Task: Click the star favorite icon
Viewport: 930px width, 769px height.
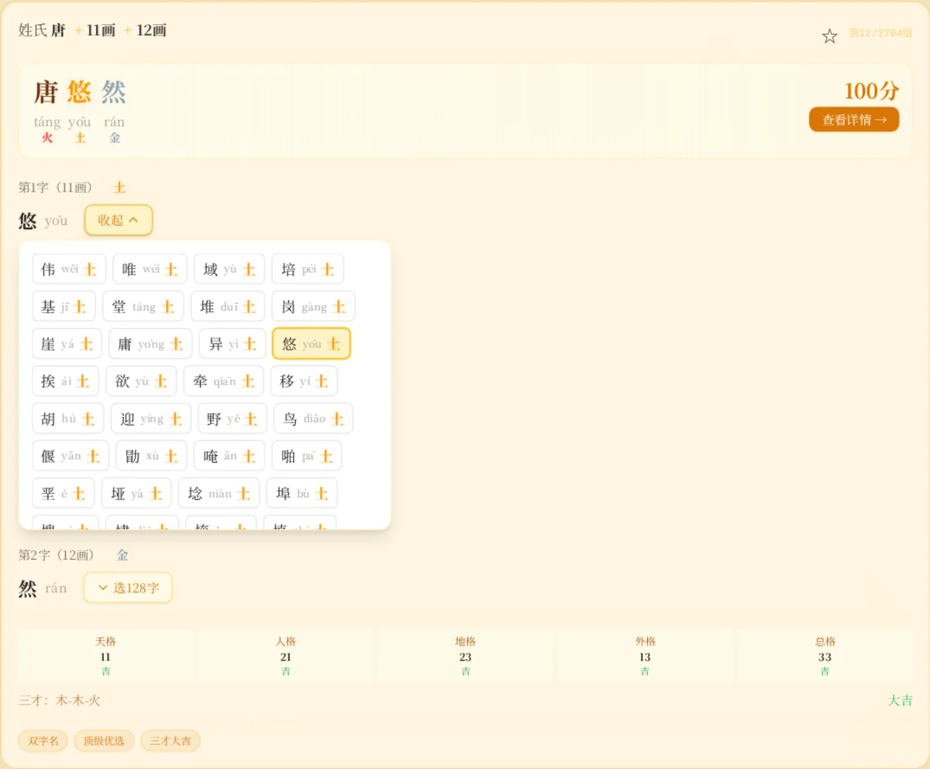Action: click(x=829, y=36)
